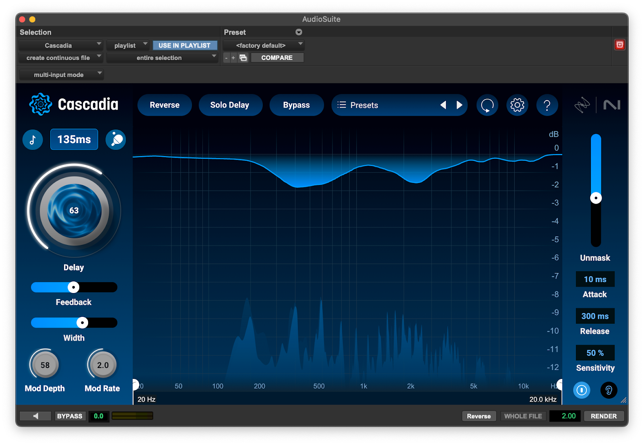Click the Cascadia logo icon
The image size is (644, 445).
pyautogui.click(x=41, y=104)
